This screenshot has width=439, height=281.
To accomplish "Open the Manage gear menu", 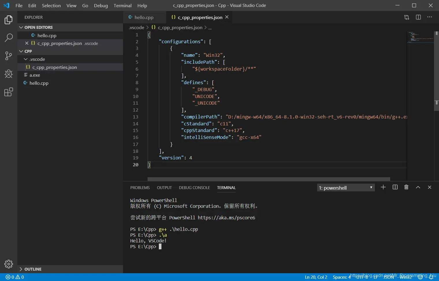I will [9, 264].
